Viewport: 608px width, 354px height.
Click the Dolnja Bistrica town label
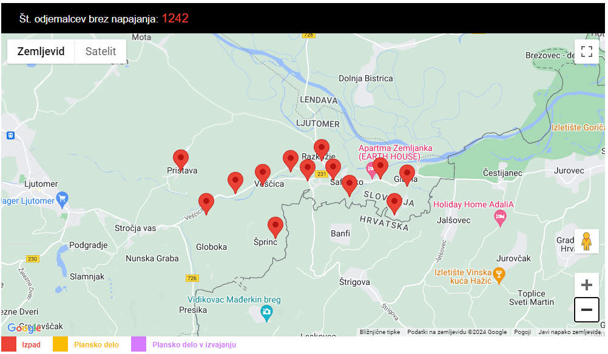(x=366, y=79)
